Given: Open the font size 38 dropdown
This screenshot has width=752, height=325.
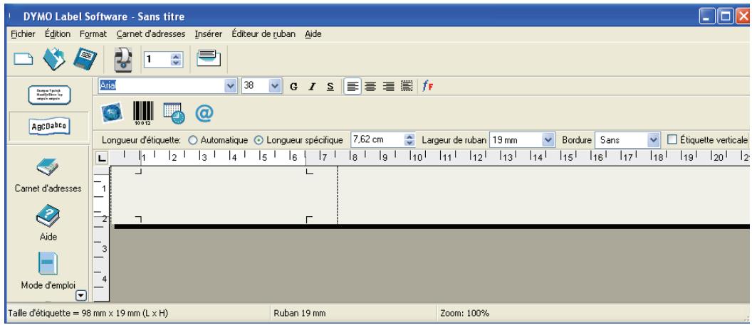Looking at the screenshot, I should pyautogui.click(x=274, y=86).
